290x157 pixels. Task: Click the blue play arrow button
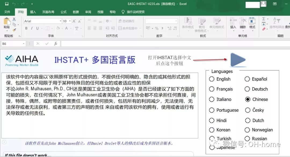tap(238, 60)
